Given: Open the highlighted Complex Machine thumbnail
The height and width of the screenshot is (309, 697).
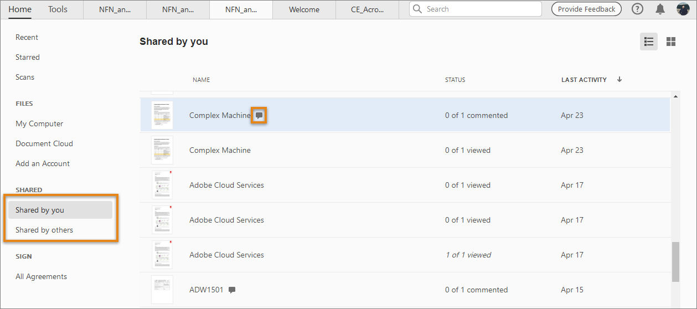Looking at the screenshot, I should pyautogui.click(x=162, y=115).
